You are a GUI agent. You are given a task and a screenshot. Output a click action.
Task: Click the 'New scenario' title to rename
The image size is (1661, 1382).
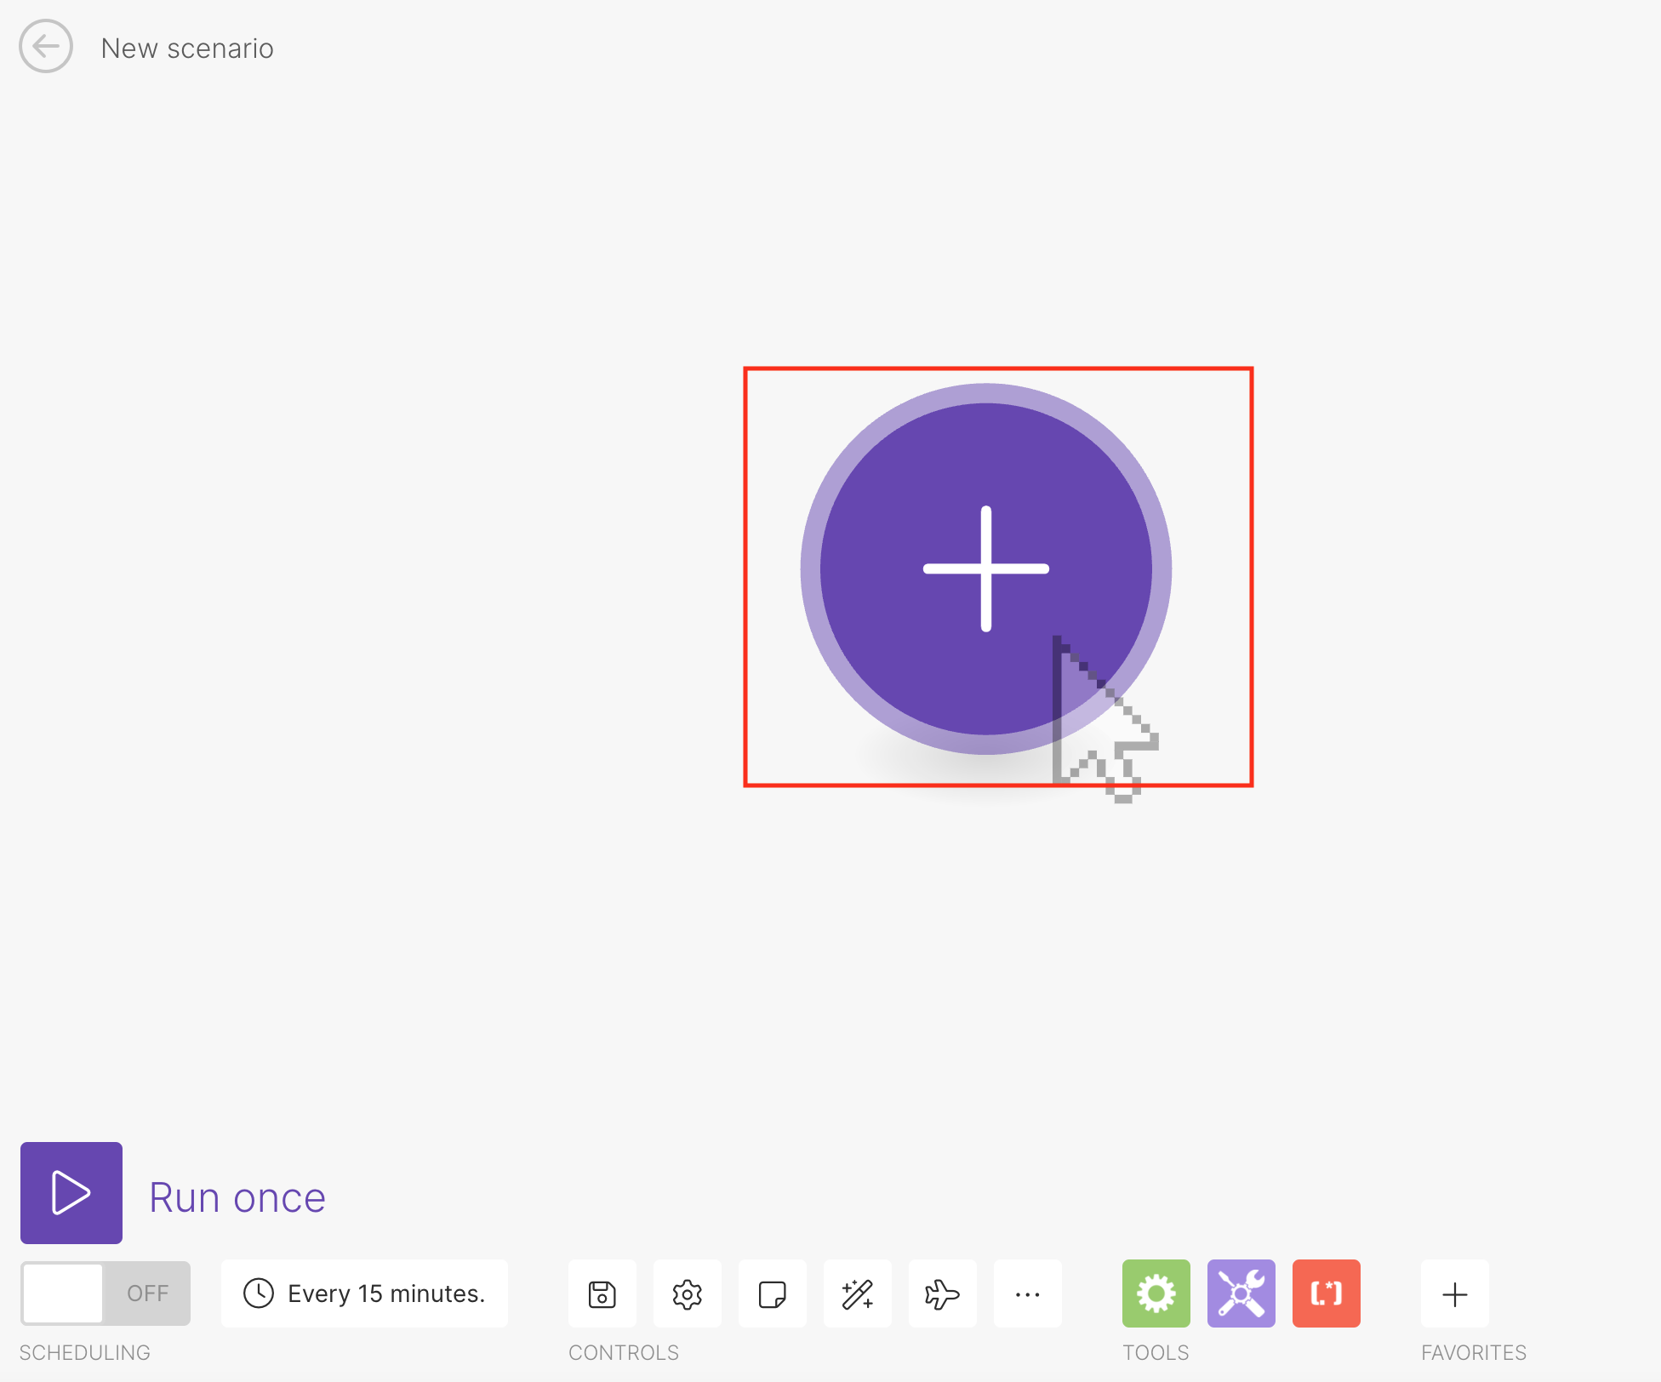(187, 49)
